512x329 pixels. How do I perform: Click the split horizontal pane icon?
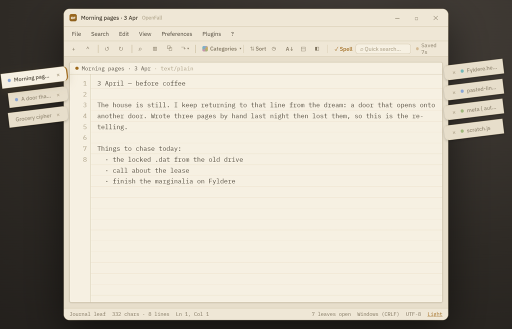(x=303, y=49)
